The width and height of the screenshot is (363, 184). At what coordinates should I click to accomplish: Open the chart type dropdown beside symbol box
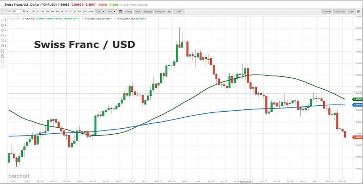tap(26, 11)
